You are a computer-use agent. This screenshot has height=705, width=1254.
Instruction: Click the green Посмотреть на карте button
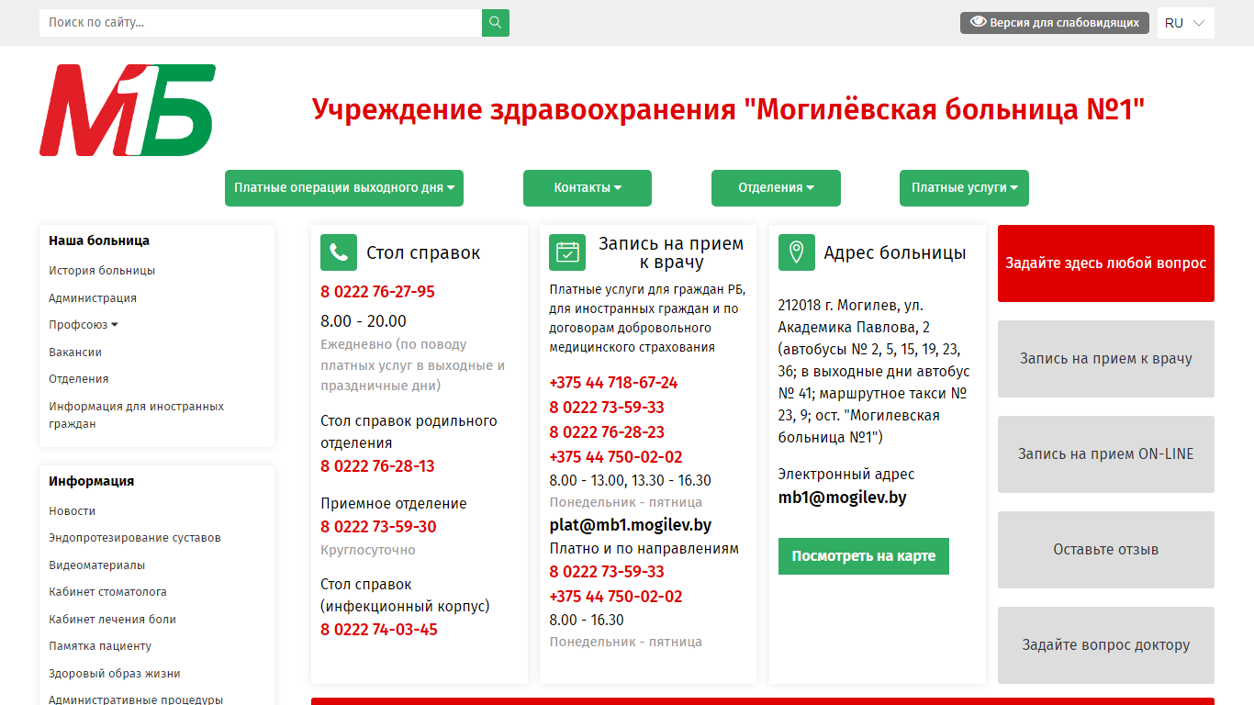pyautogui.click(x=864, y=556)
